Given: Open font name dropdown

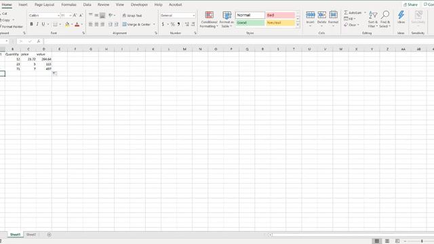Looking at the screenshot, I should tap(58, 16).
